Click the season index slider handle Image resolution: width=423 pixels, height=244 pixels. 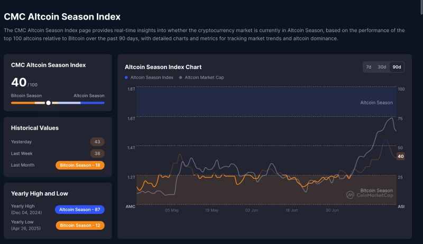[48, 103]
